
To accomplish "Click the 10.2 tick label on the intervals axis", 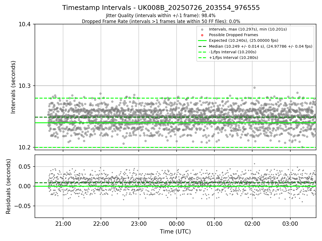I will point(25,148).
